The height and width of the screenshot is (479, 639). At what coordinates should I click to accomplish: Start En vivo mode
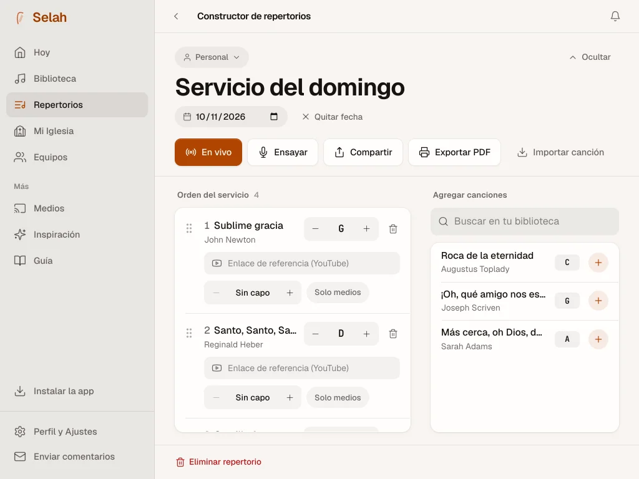click(208, 152)
